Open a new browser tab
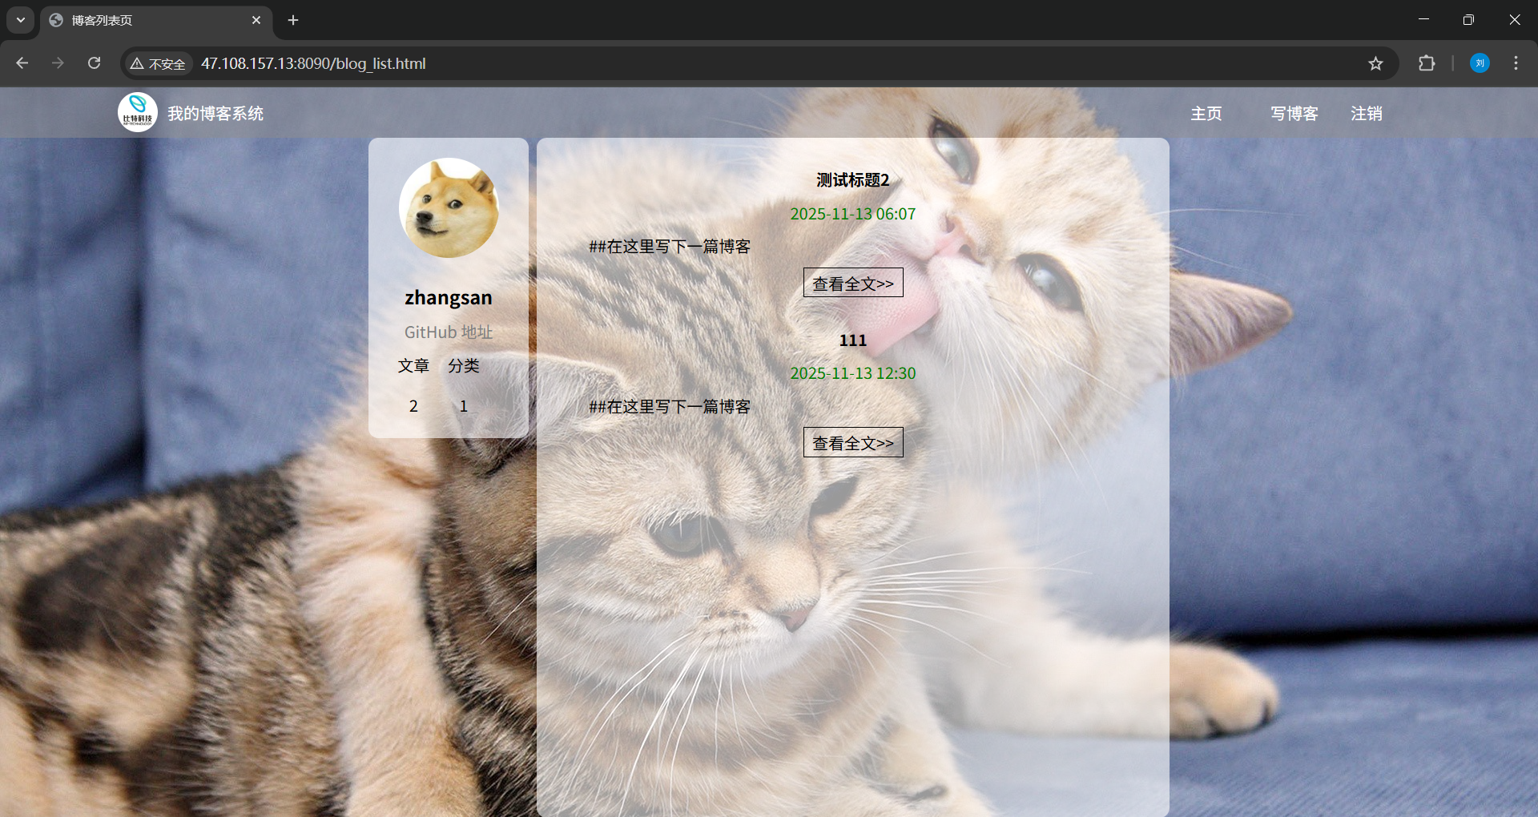The width and height of the screenshot is (1538, 817). tap(293, 20)
